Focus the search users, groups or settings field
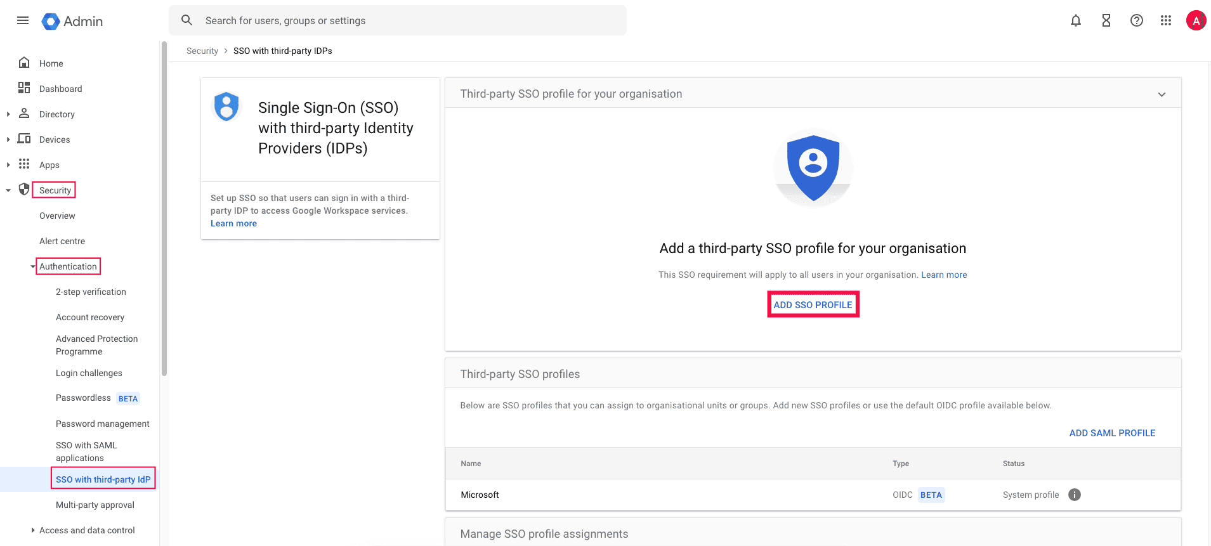The width and height of the screenshot is (1211, 546). pos(406,20)
